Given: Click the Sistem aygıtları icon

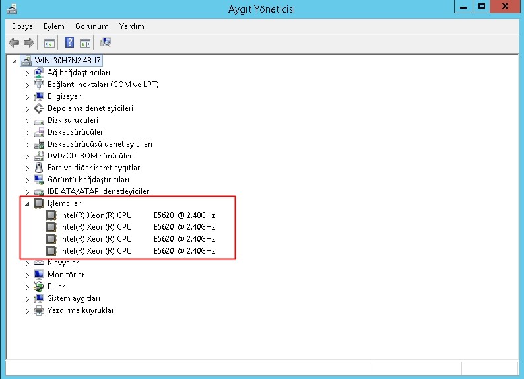Looking at the screenshot, I should (x=39, y=298).
